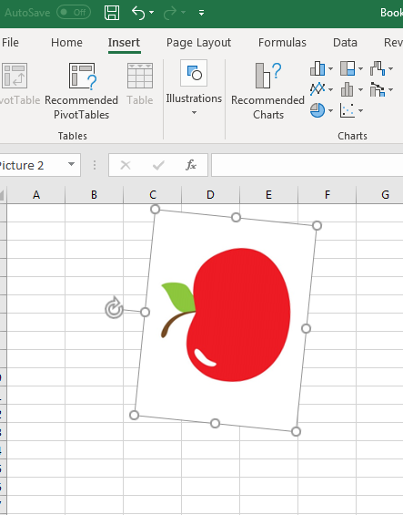
Task: Insert a line or area chart
Action: click(x=317, y=89)
